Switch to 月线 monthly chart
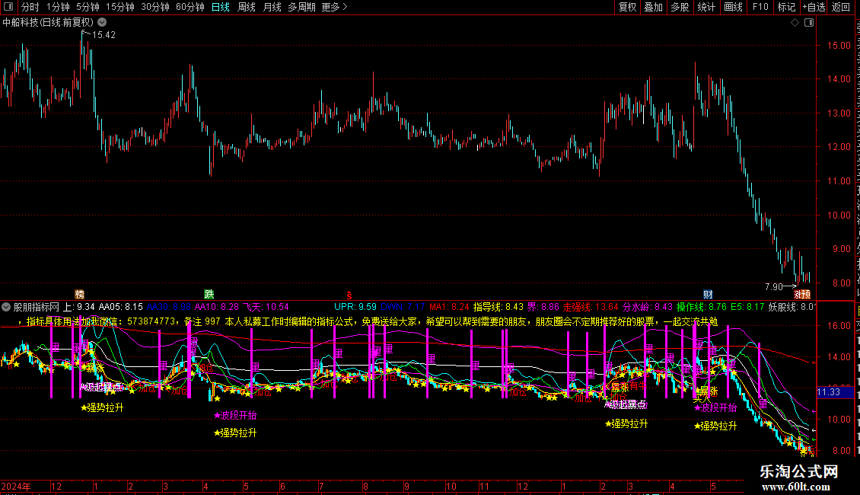Image resolution: width=860 pixels, height=495 pixels. [x=272, y=7]
